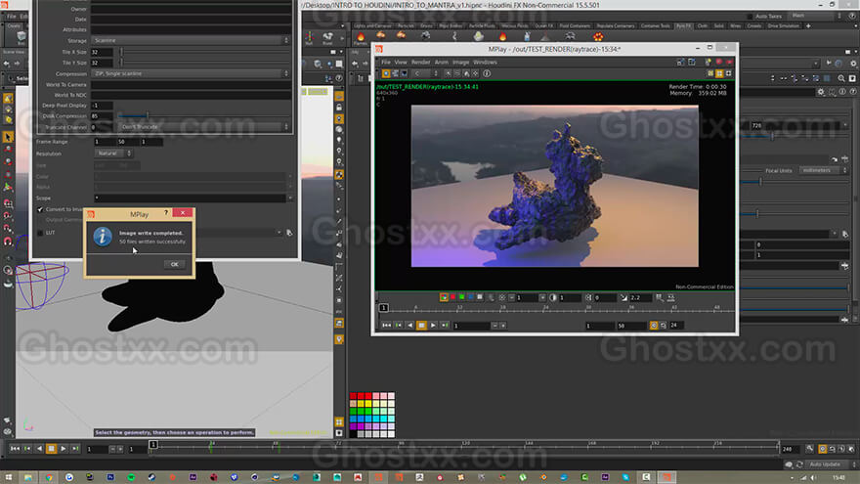Click the image info icon in the MPlay toolbar
The height and width of the screenshot is (484, 860).
pos(487,73)
